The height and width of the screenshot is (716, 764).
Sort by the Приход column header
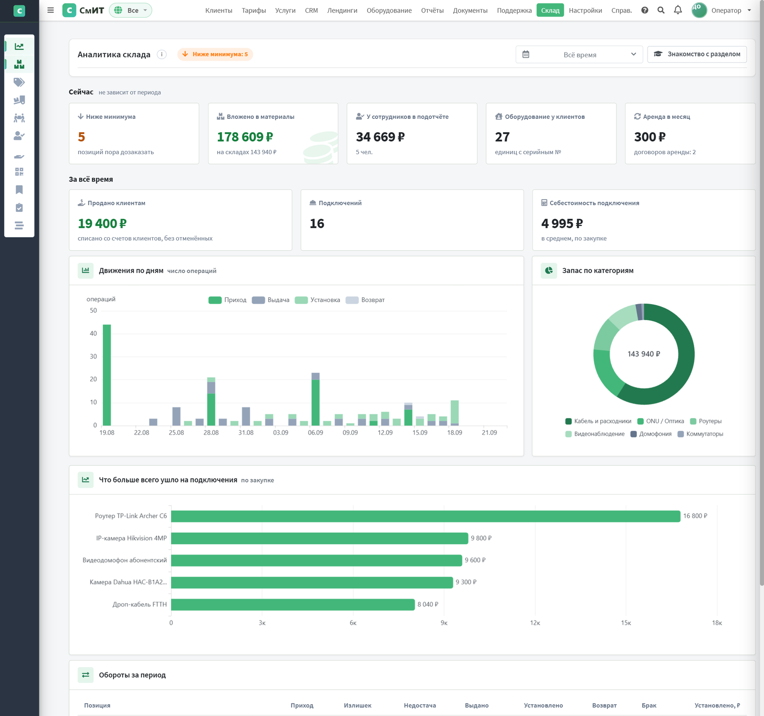point(302,705)
